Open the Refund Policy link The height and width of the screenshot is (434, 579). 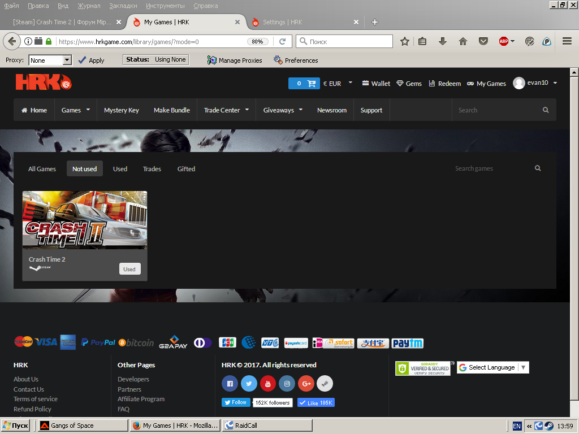pyautogui.click(x=32, y=409)
